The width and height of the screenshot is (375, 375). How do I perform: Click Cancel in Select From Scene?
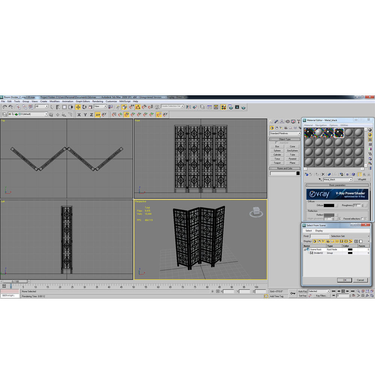tap(360, 280)
